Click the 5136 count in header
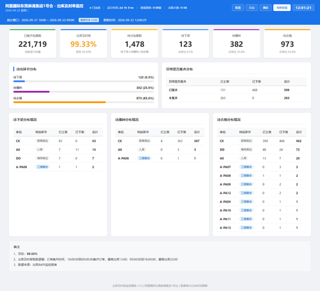Screen dimensions: 320x291 click(x=184, y=8)
